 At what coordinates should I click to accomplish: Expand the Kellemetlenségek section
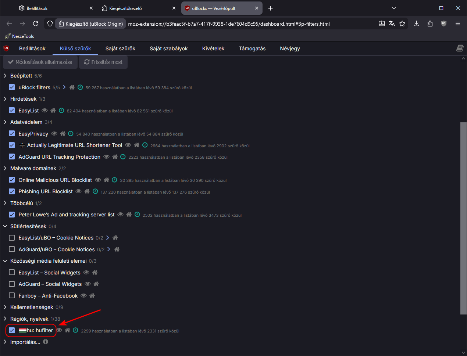pos(5,307)
